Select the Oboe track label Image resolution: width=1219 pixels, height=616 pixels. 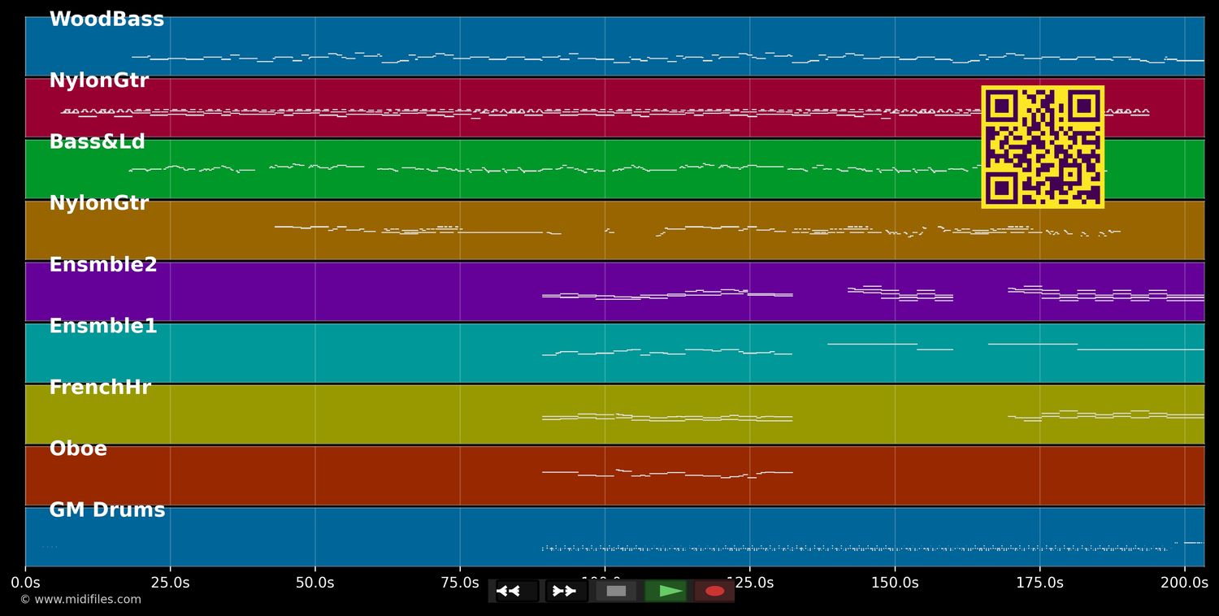(78, 449)
